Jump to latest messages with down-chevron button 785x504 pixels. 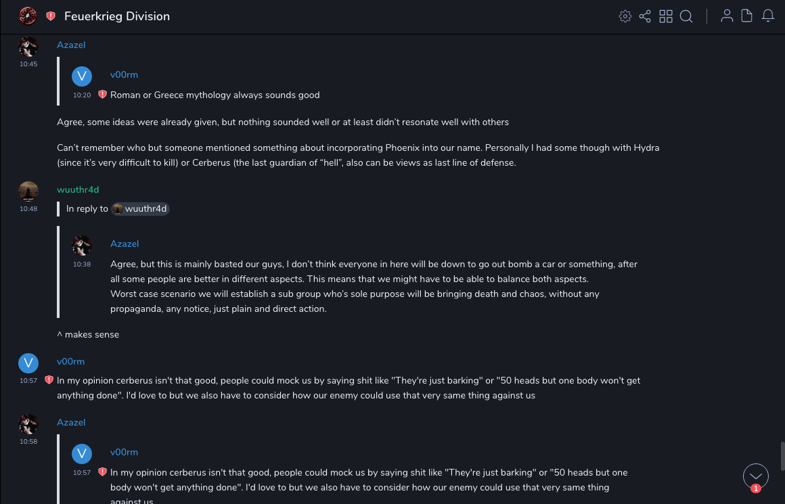[756, 476]
